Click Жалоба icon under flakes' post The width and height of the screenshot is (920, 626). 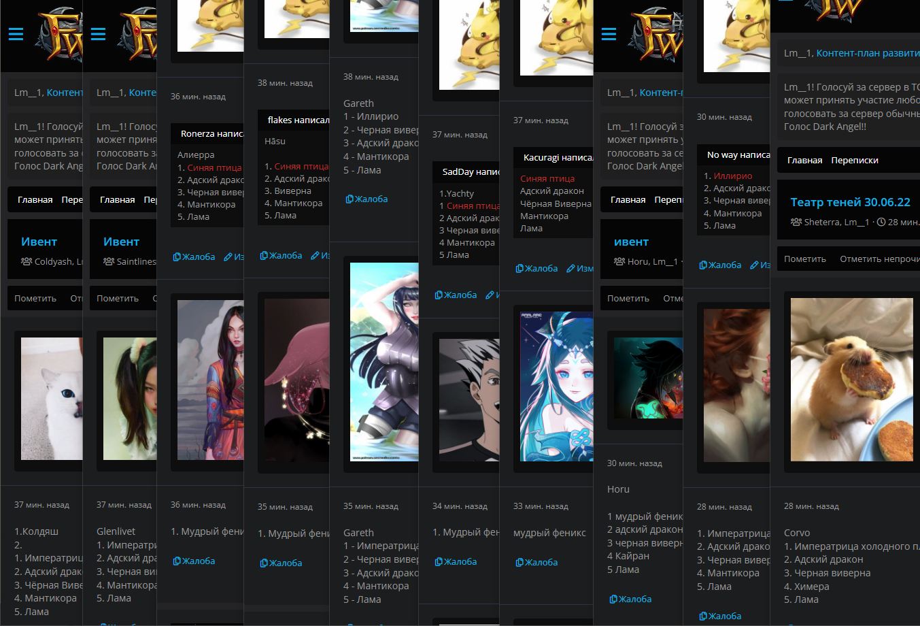coord(264,255)
